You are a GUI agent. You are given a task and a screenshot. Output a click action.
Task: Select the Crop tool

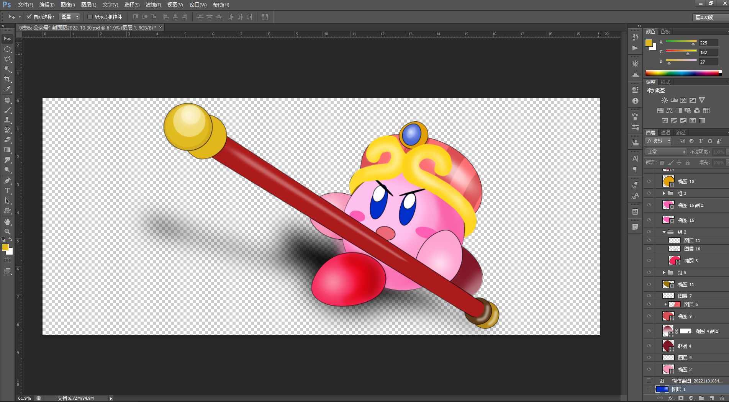tap(7, 79)
